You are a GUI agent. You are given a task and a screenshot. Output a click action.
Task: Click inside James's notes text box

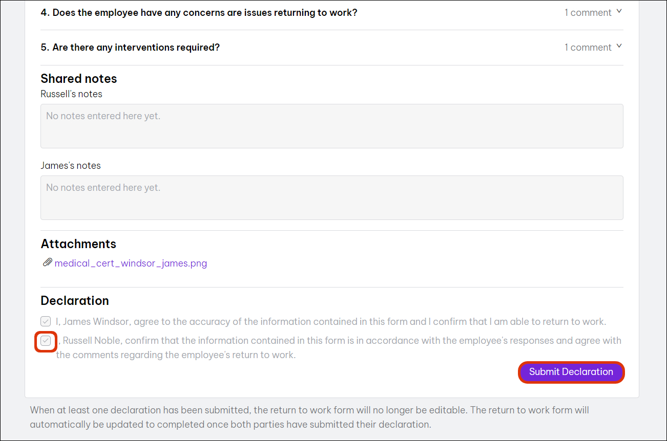[x=331, y=198]
